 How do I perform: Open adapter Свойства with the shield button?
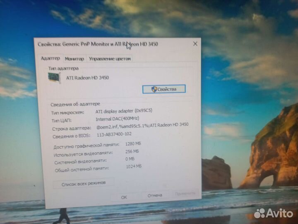click(164, 89)
